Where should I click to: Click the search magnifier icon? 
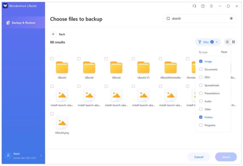coord(168,18)
